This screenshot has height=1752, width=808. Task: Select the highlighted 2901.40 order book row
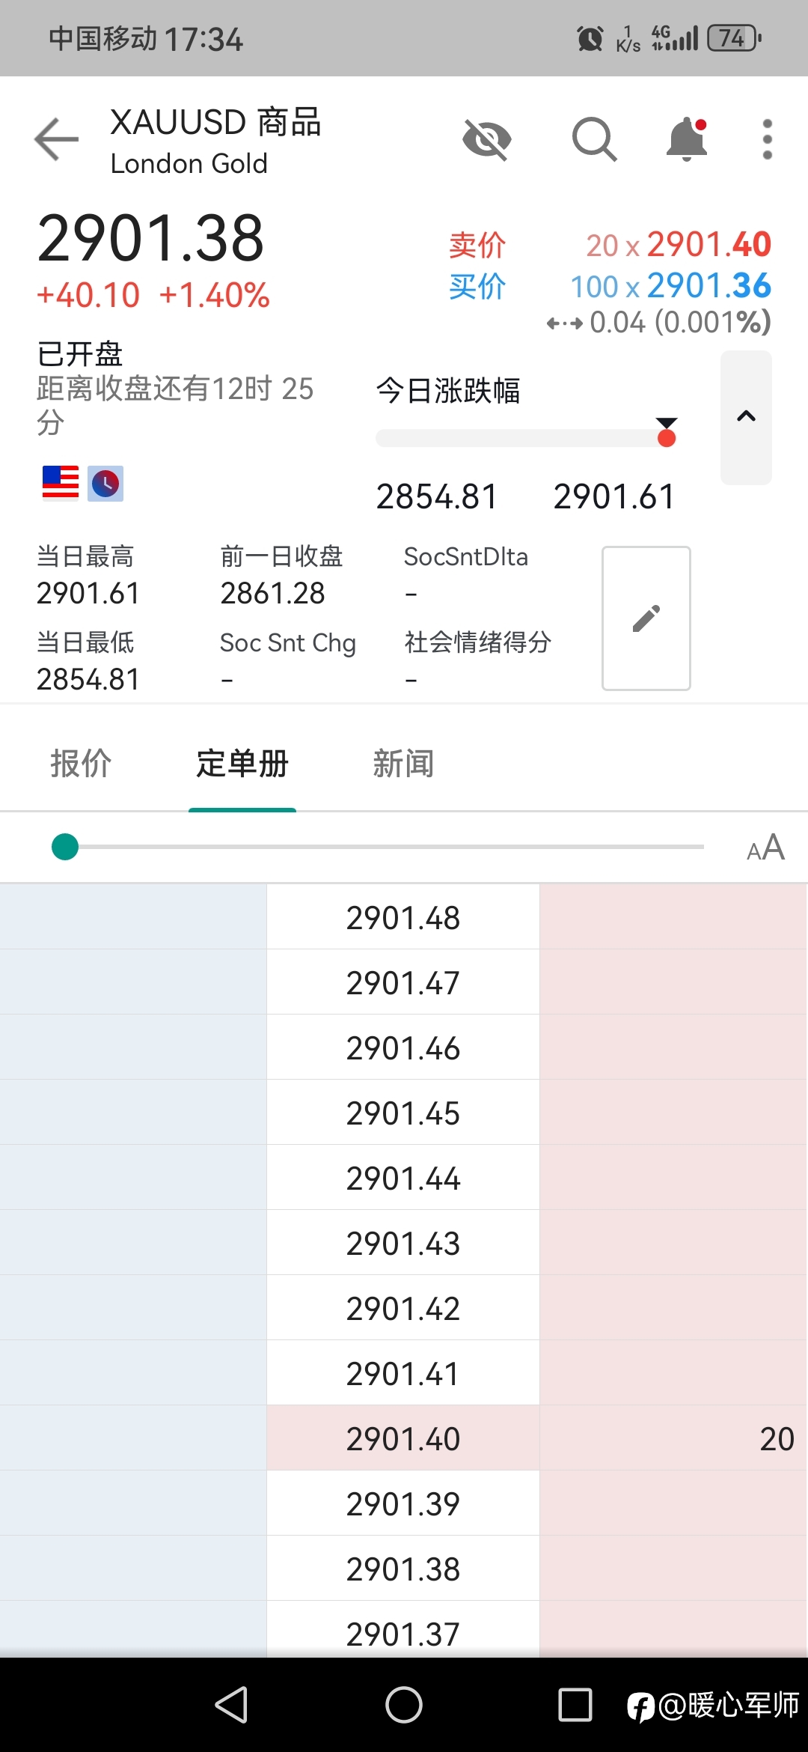404,1438
